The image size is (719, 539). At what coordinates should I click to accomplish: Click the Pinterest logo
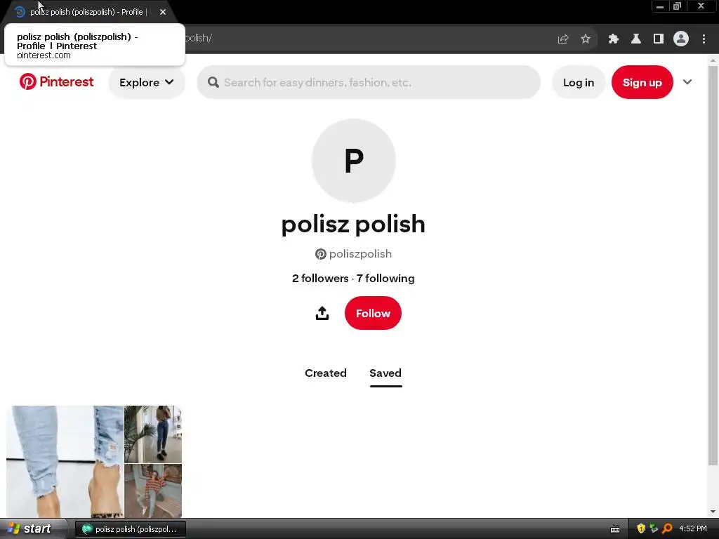[56, 81]
